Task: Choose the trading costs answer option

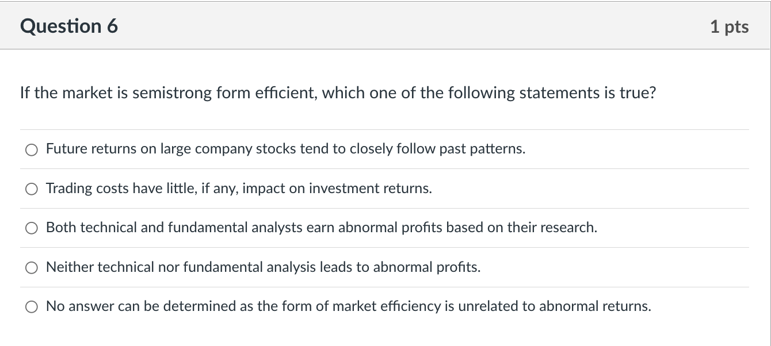Action: [x=32, y=189]
